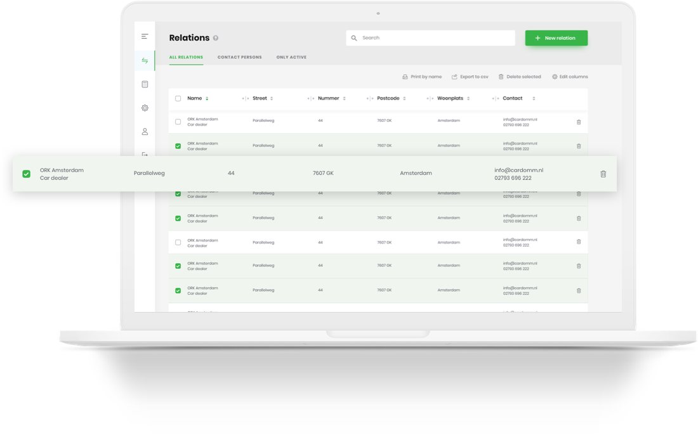The image size is (698, 440).
Task: Click the sort arrows next to Street
Action: (x=272, y=98)
